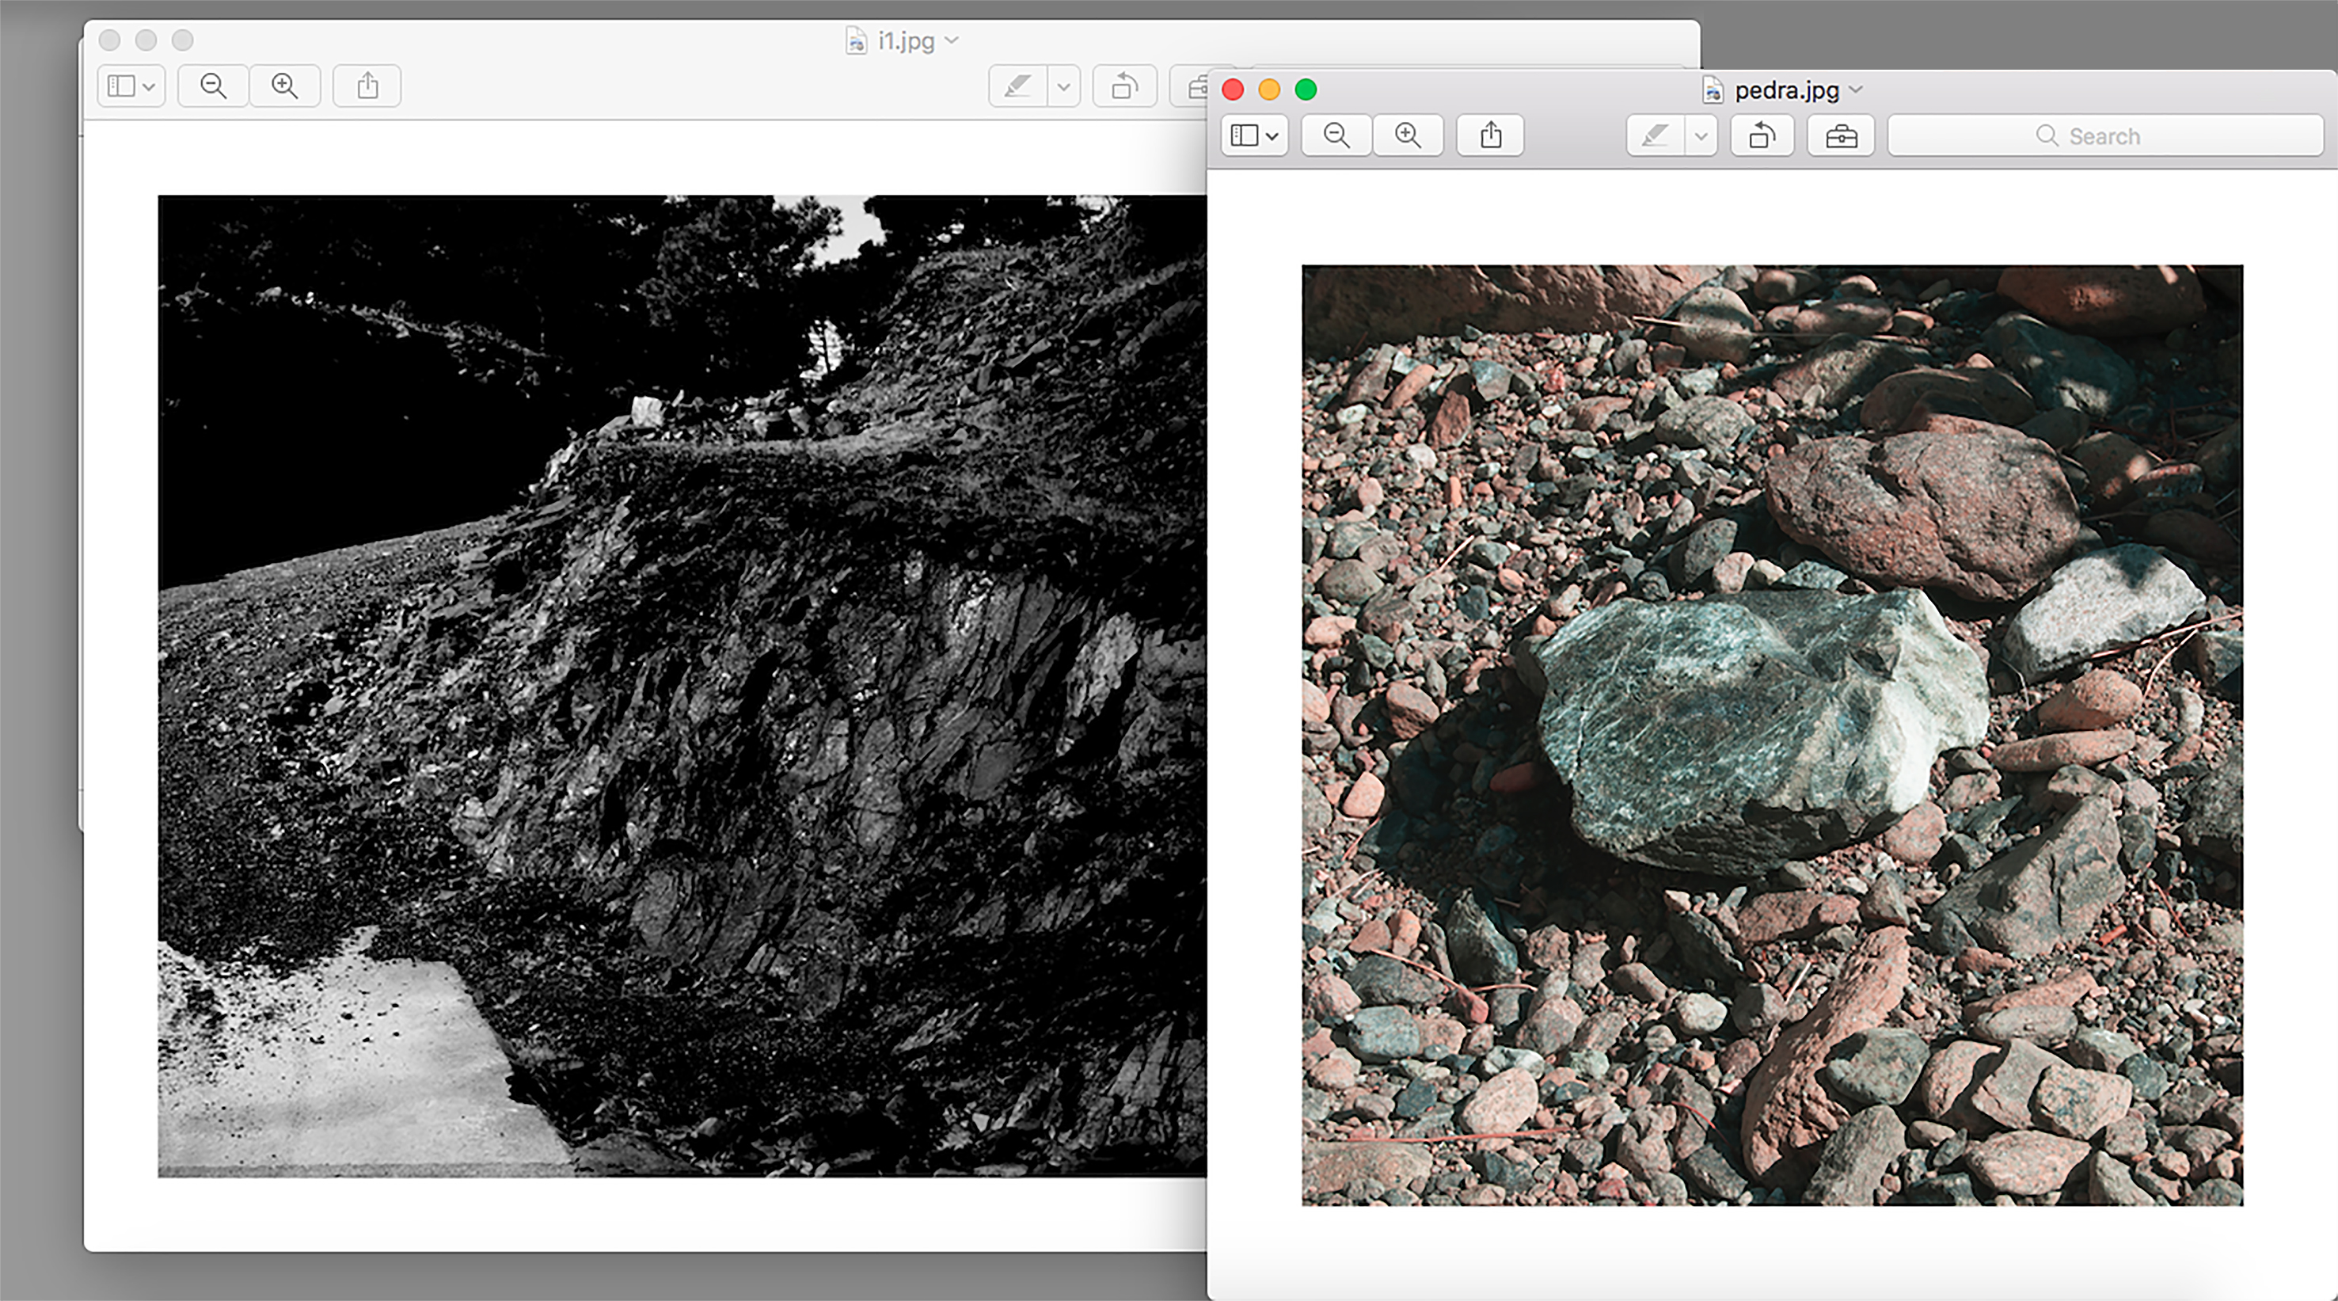The image size is (2338, 1301).
Task: Toggle the Markup highlighter in pedra.jpg window
Action: pos(1655,136)
